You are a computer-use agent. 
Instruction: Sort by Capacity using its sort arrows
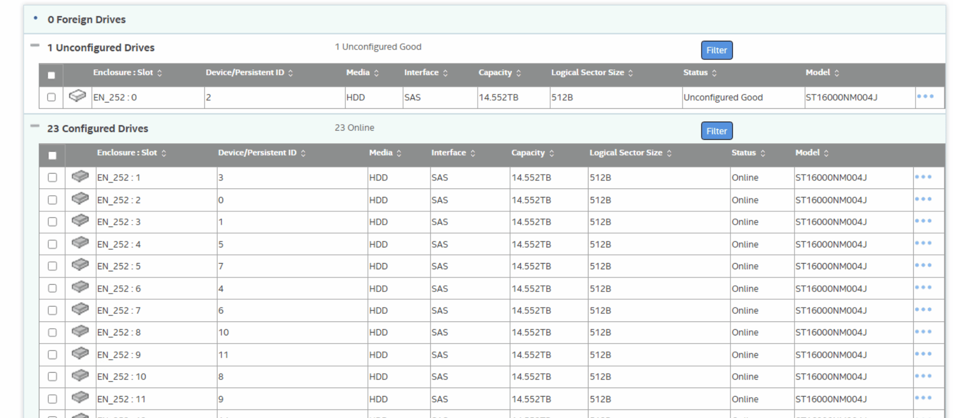pyautogui.click(x=551, y=152)
